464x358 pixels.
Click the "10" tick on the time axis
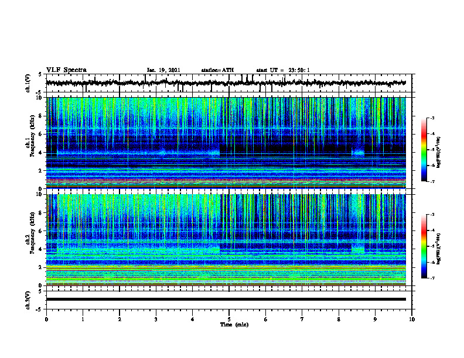pyautogui.click(x=412, y=319)
